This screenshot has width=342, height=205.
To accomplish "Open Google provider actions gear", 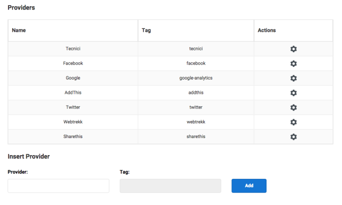I will click(x=293, y=78).
